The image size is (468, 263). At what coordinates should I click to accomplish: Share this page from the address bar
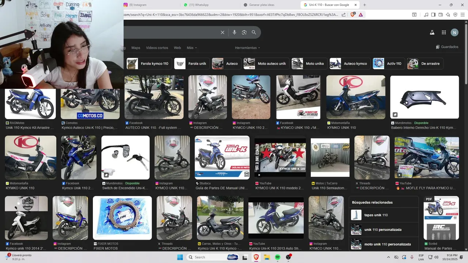tap(344, 15)
